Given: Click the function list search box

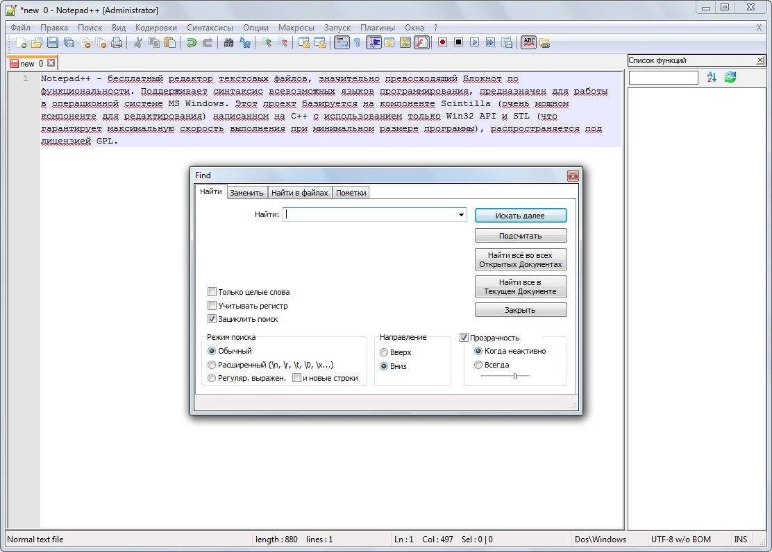Looking at the screenshot, I should click(663, 77).
